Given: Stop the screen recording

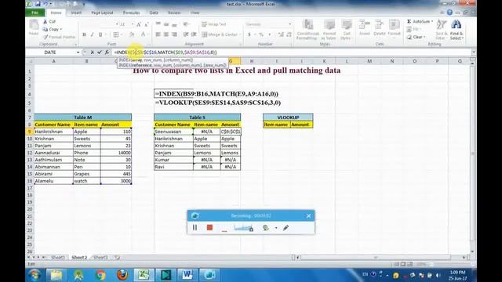Looking at the screenshot, I should [209, 227].
